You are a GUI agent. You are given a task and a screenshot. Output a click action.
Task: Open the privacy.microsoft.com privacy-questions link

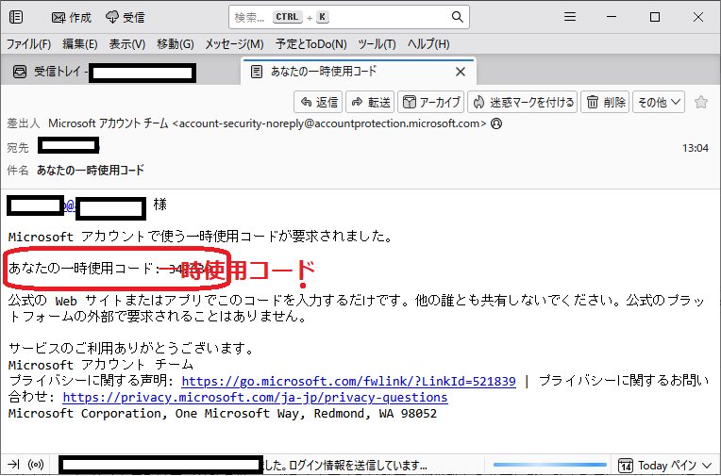[255, 397]
